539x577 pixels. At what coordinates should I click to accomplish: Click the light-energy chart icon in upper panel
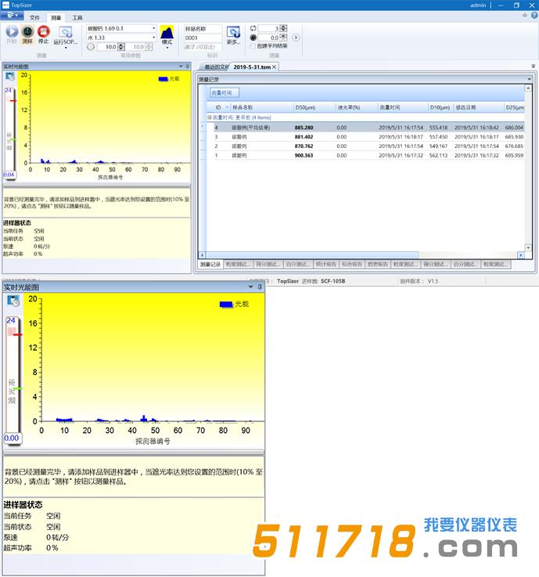10,77
